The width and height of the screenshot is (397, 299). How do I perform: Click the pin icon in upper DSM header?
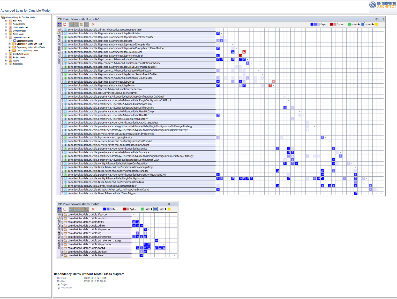(382, 19)
